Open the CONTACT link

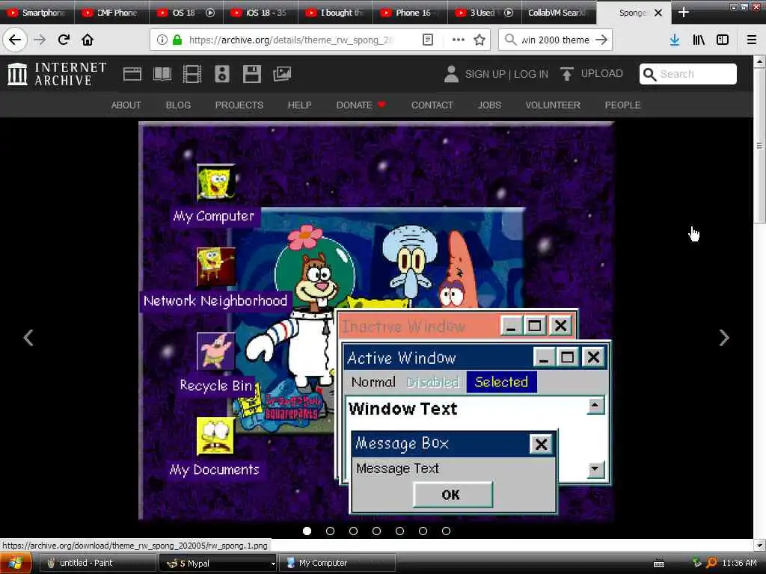[432, 105]
